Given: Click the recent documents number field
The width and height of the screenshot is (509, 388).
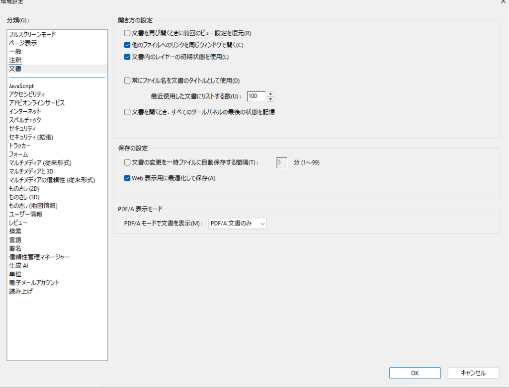Looking at the screenshot, I should [x=256, y=96].
